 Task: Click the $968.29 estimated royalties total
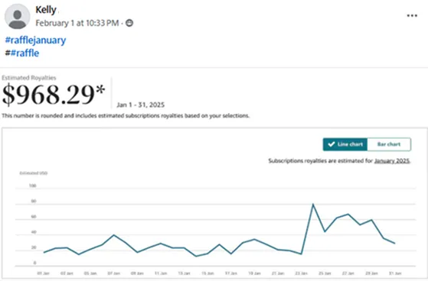pyautogui.click(x=54, y=95)
